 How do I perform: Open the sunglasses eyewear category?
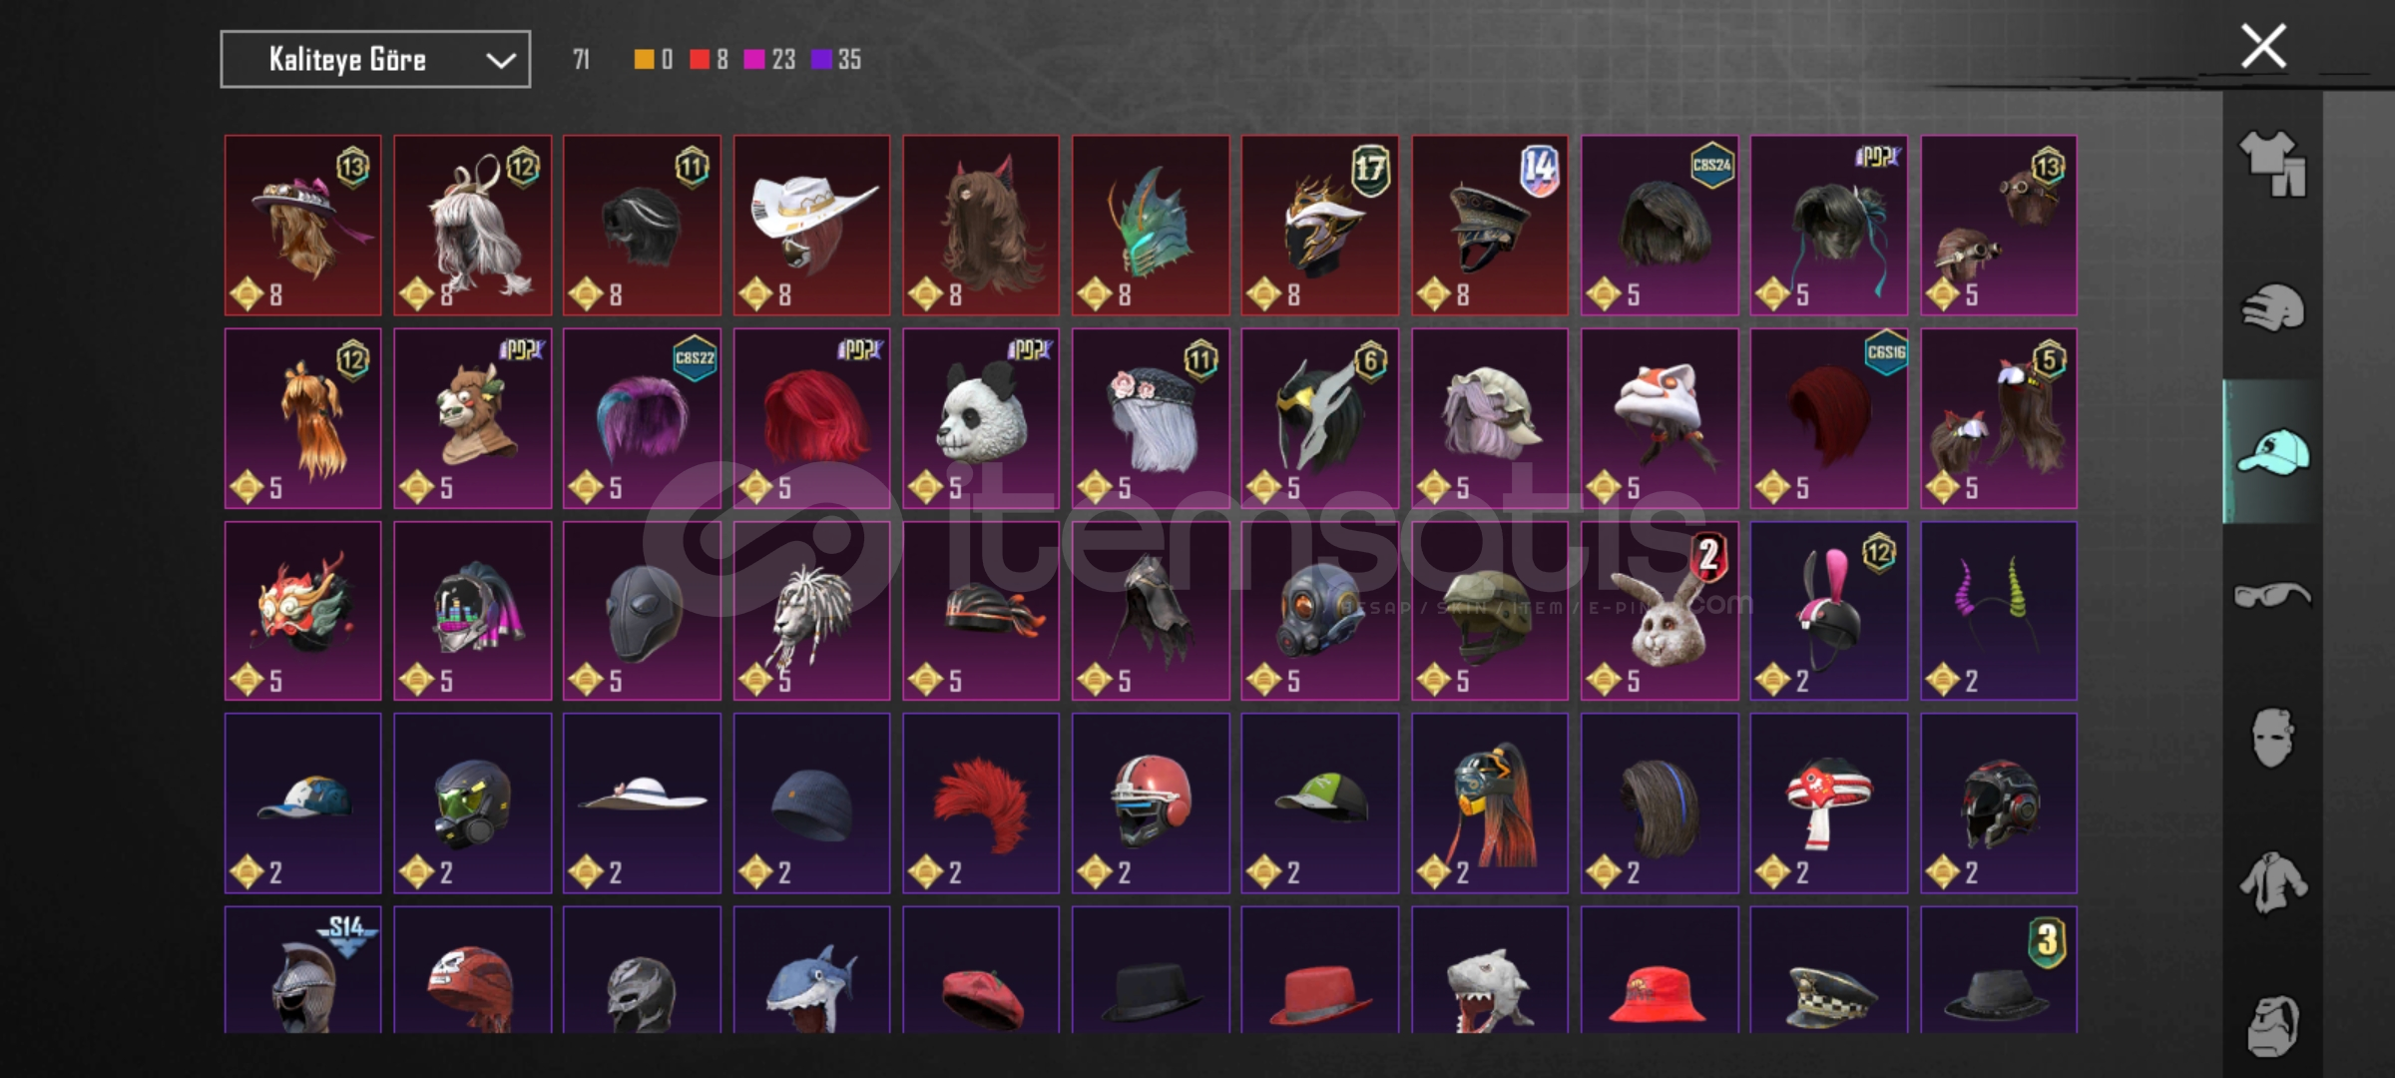tap(2272, 595)
